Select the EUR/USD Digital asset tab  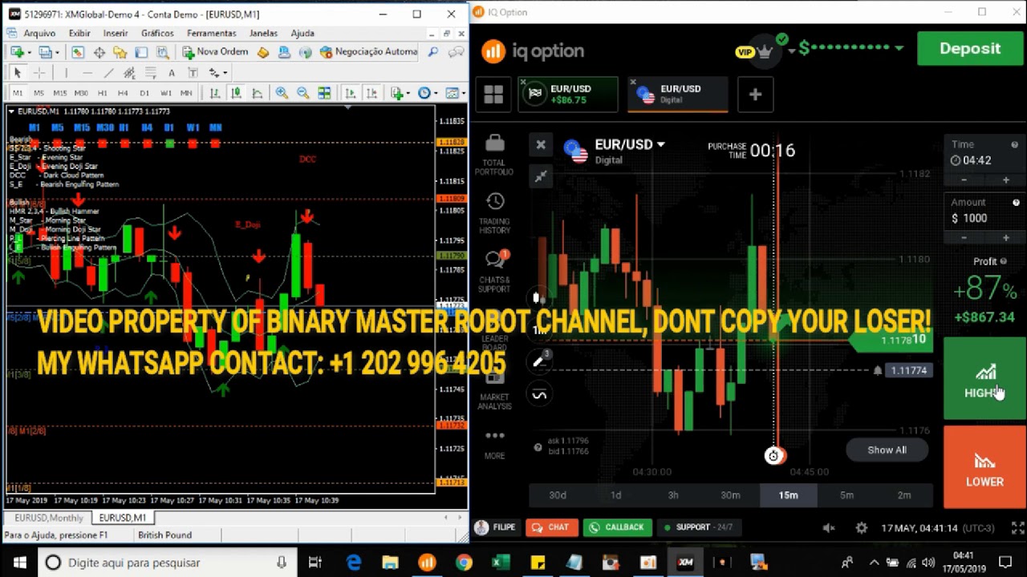[679, 95]
